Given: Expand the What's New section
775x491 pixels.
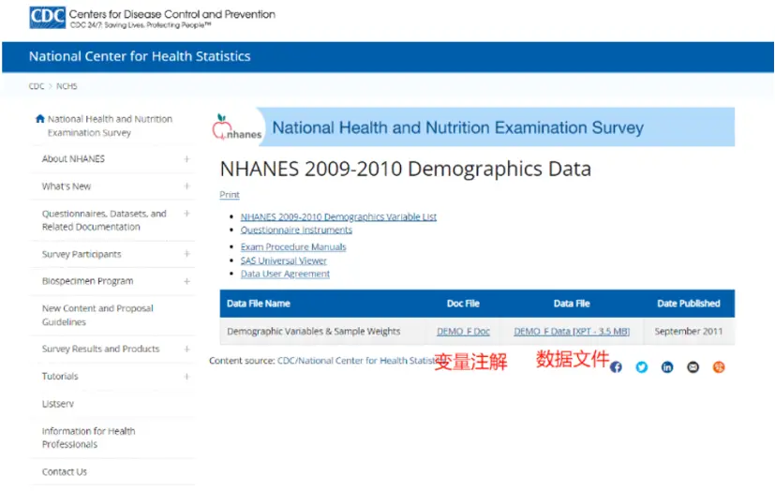Looking at the screenshot, I should 186,186.
